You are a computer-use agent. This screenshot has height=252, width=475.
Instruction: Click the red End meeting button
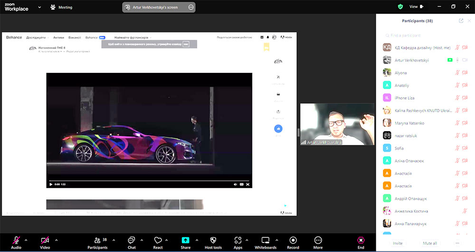[x=361, y=243]
